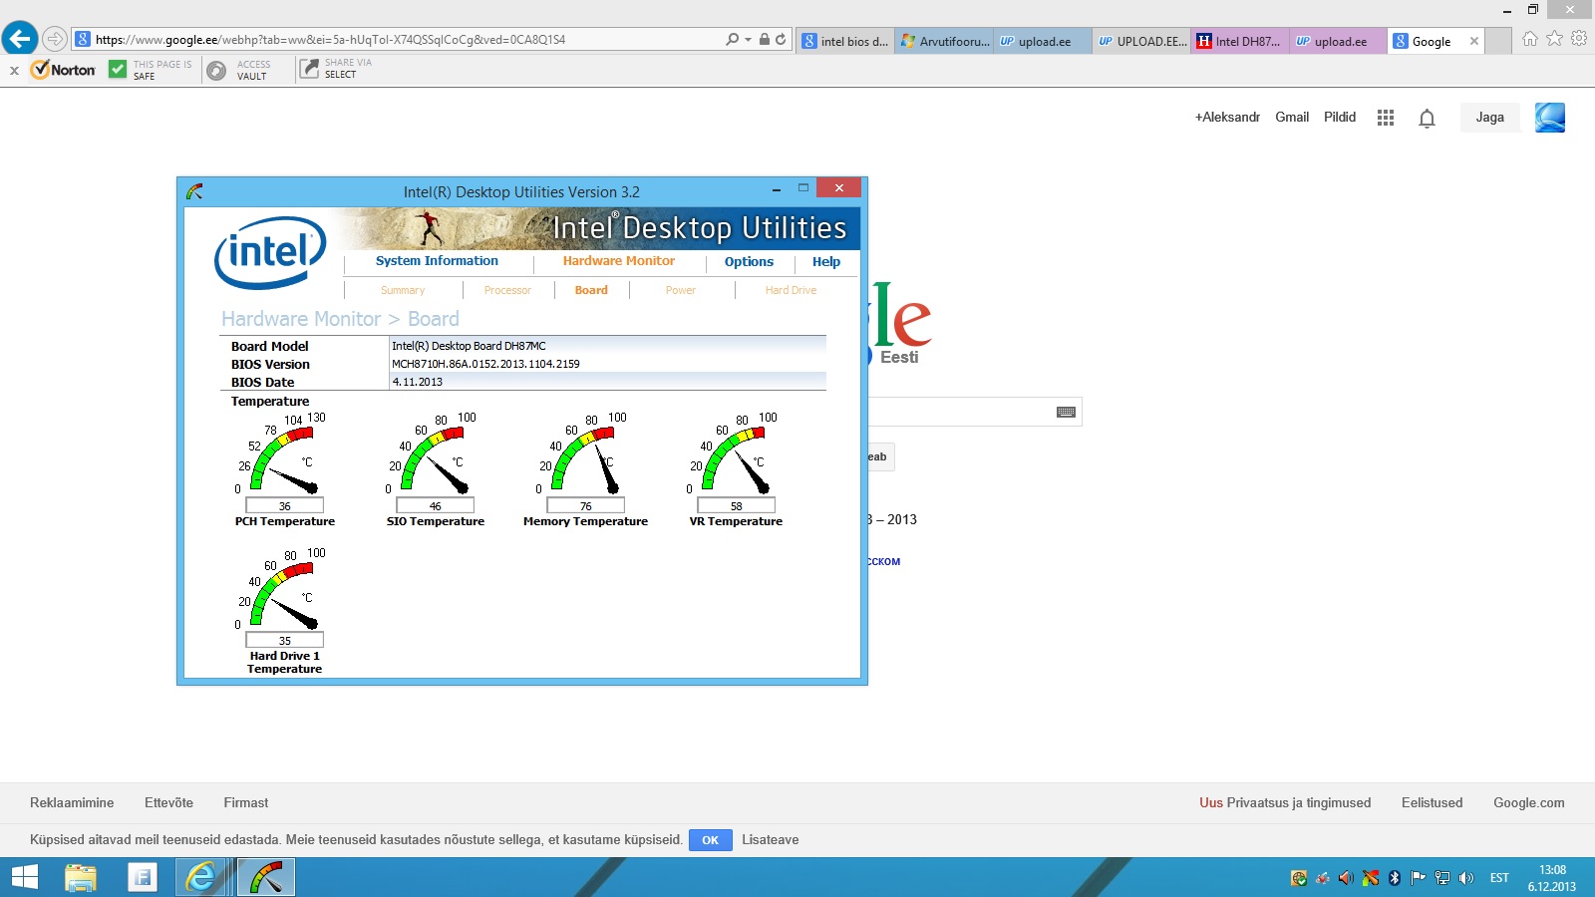This screenshot has width=1595, height=897.
Task: Click Intel Desktop Utilities taskbar icon
Action: click(266, 877)
